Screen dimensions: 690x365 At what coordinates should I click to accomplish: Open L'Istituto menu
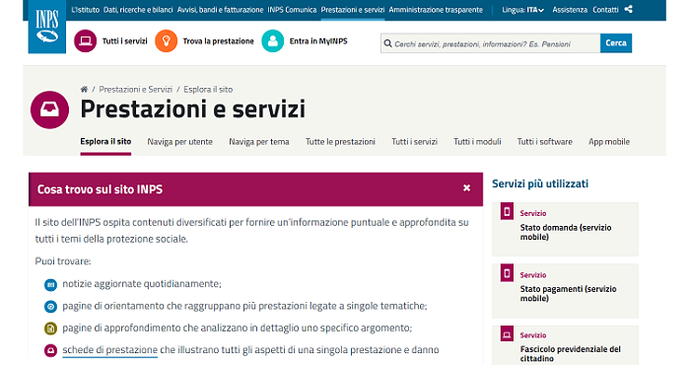point(86,10)
